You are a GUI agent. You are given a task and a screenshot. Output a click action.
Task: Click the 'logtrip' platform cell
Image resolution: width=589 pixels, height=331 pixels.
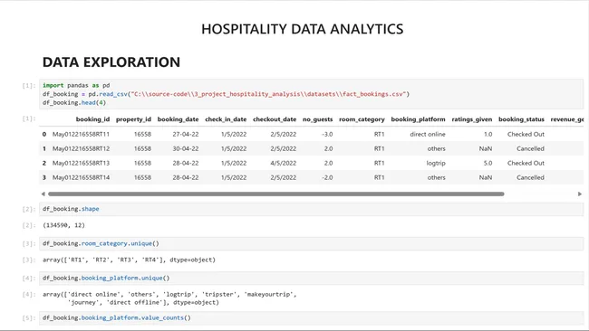436,163
